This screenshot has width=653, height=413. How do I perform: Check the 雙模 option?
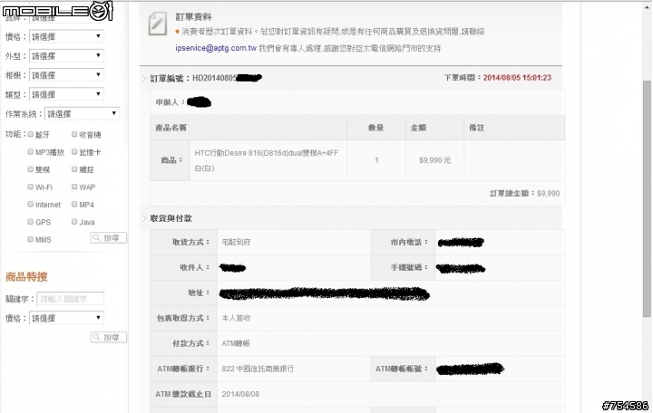(31, 169)
